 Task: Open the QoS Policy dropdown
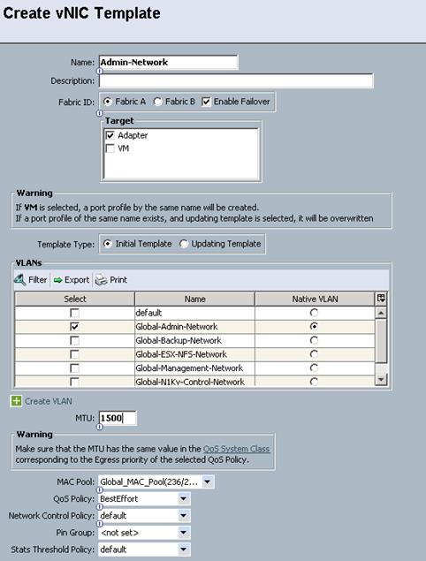coord(184,499)
